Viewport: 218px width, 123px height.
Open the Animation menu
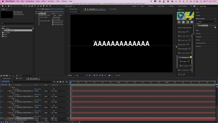[51, 1]
